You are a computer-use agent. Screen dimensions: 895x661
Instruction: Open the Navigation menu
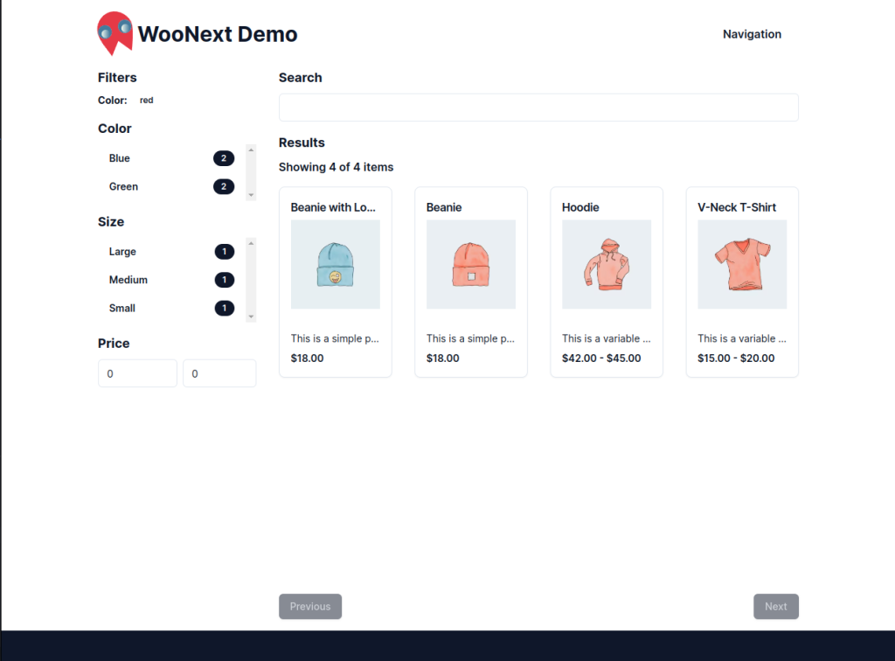coord(752,34)
